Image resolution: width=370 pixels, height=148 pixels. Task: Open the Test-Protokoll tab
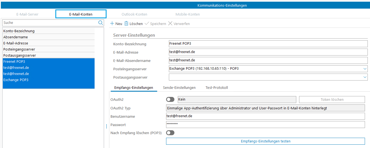216,87
